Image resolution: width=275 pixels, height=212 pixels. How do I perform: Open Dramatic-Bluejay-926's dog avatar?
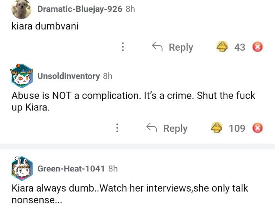(x=21, y=9)
